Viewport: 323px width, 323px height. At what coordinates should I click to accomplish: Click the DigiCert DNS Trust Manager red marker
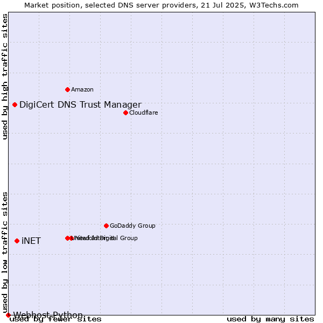point(15,104)
